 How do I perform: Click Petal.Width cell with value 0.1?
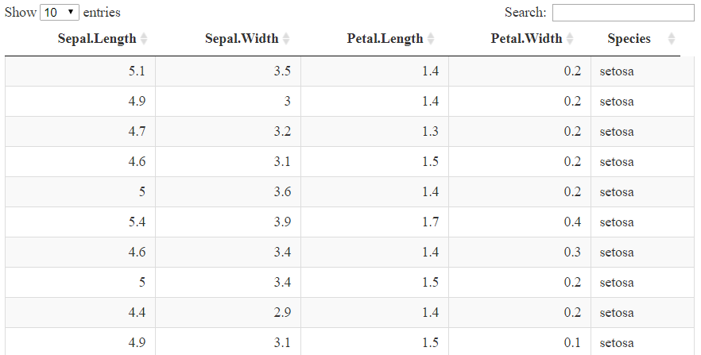572,343
